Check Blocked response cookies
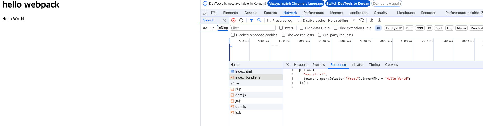The image size is (483, 126). point(233,35)
